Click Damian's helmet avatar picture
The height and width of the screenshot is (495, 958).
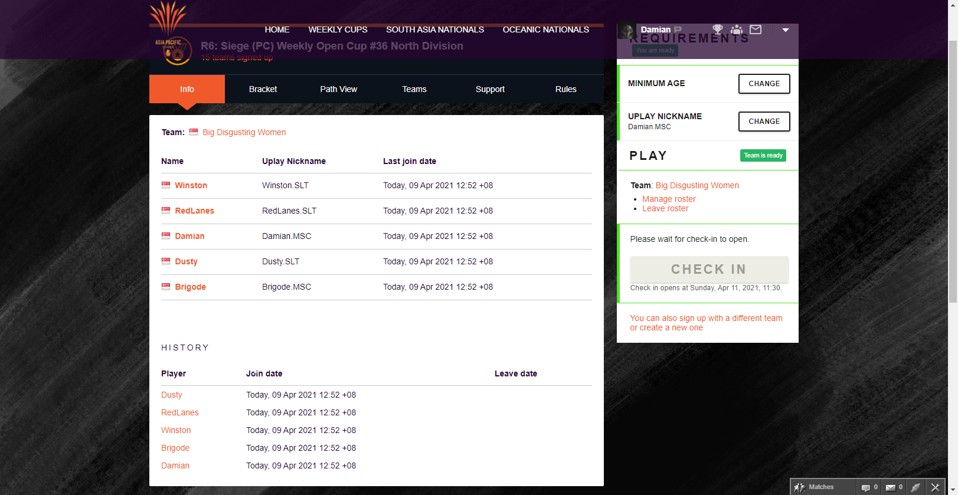(x=626, y=31)
